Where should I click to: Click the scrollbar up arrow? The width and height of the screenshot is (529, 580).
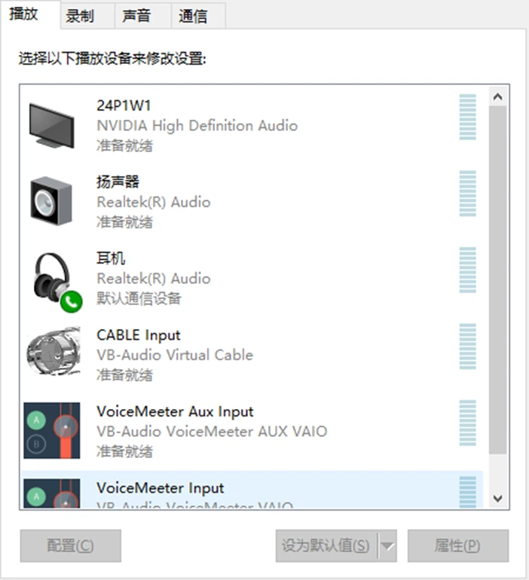(497, 97)
